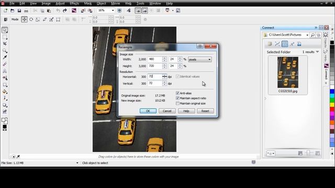Open the Image menu
Viewport: 335px width, 188px height.
tap(46, 4)
